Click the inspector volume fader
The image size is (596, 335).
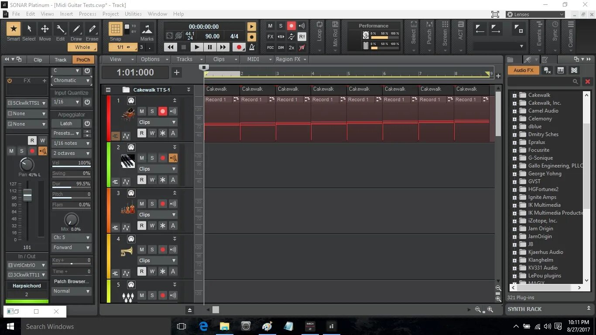coord(27,195)
